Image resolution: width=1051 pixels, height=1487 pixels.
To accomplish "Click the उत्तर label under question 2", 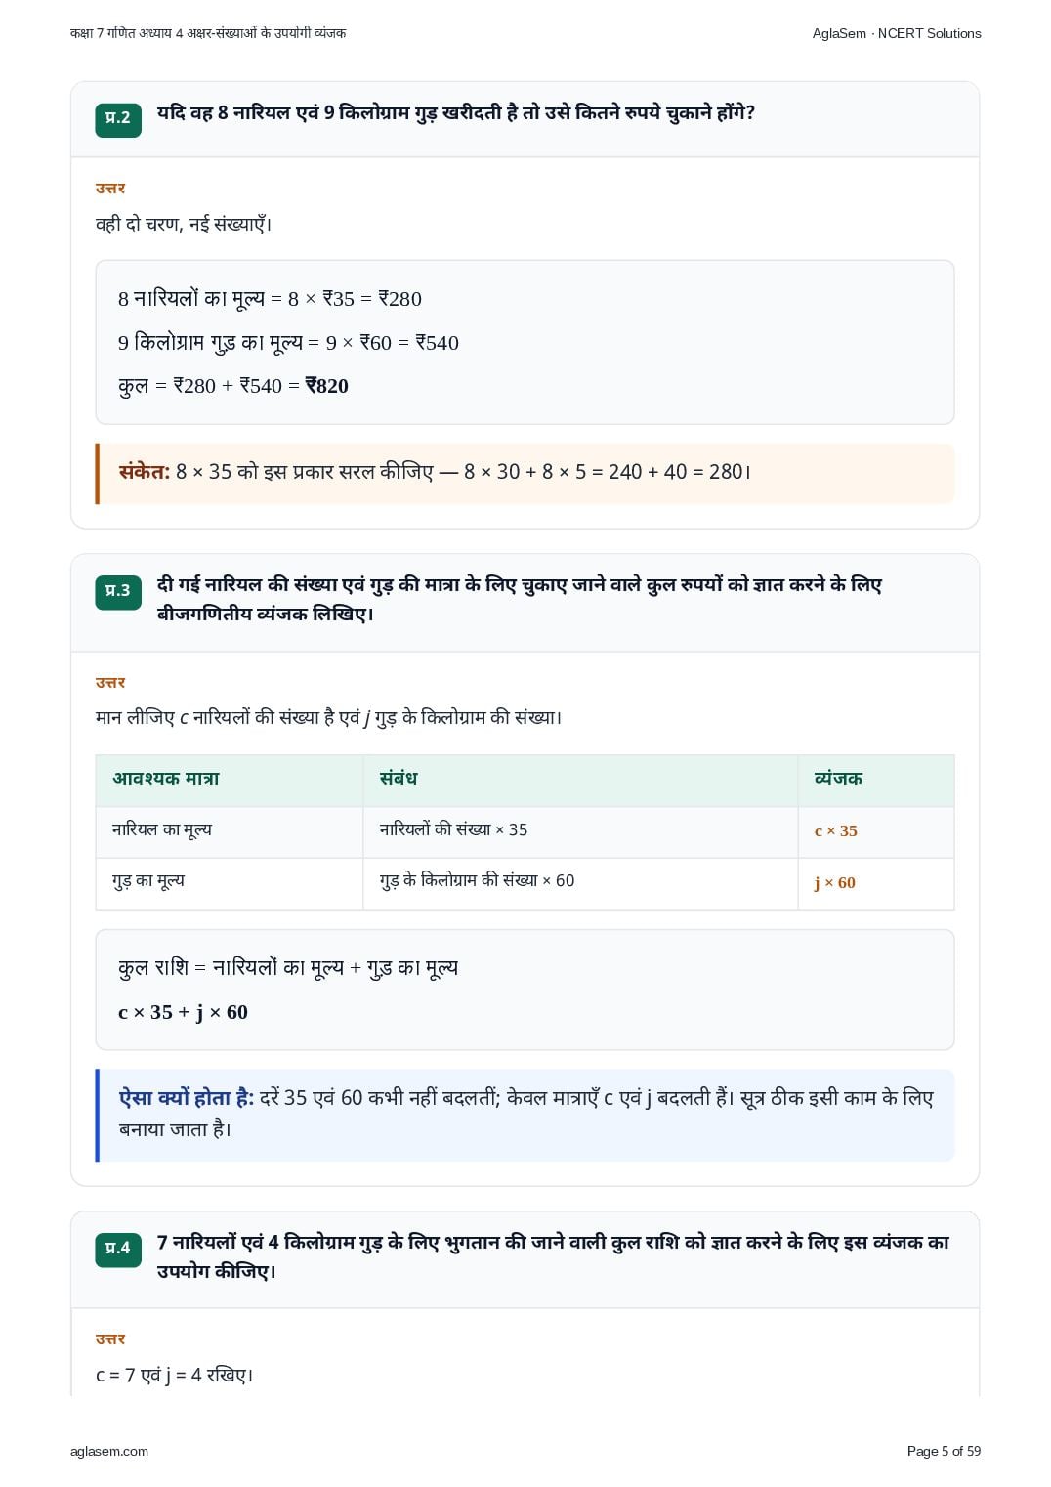I will tap(110, 188).
